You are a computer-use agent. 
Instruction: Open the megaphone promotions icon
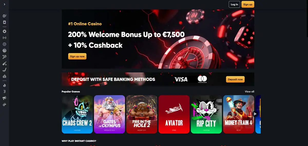click(4, 98)
